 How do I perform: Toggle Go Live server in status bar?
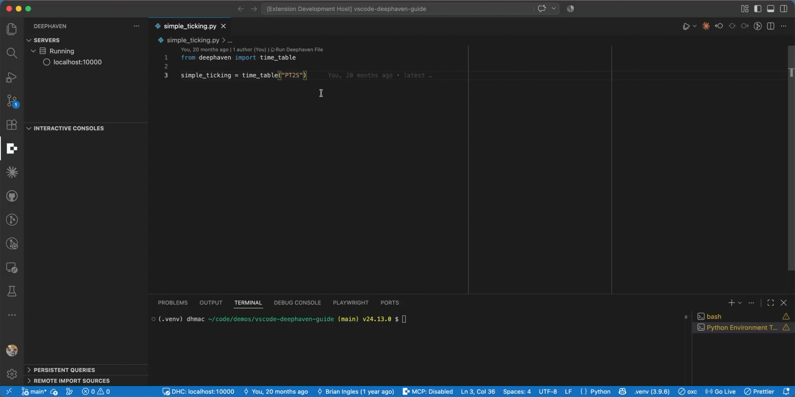[720, 392]
